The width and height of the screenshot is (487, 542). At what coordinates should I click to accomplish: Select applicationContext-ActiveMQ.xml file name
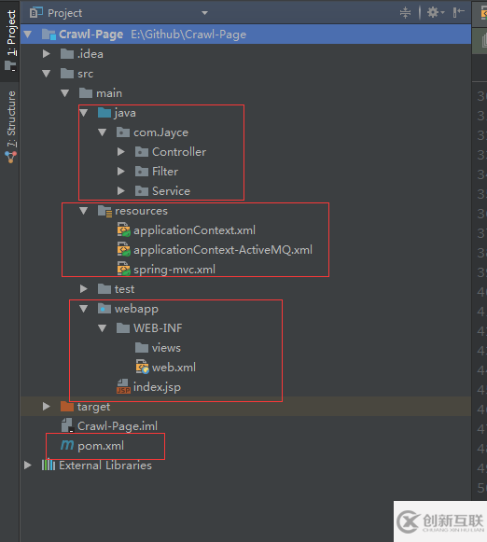(223, 250)
